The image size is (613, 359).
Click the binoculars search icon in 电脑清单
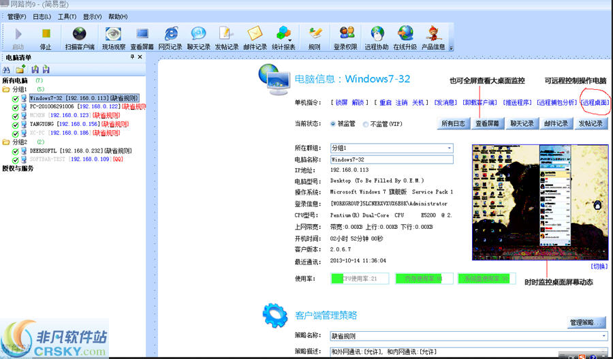[6, 69]
